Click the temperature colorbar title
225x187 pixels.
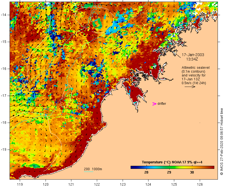[172, 162]
